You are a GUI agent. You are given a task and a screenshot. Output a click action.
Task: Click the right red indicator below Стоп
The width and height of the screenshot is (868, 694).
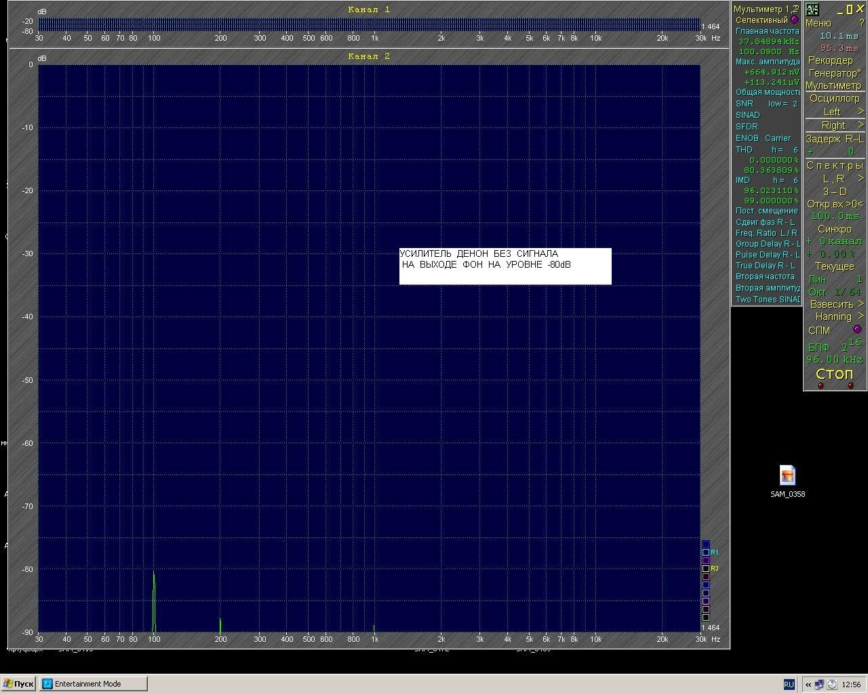point(850,386)
